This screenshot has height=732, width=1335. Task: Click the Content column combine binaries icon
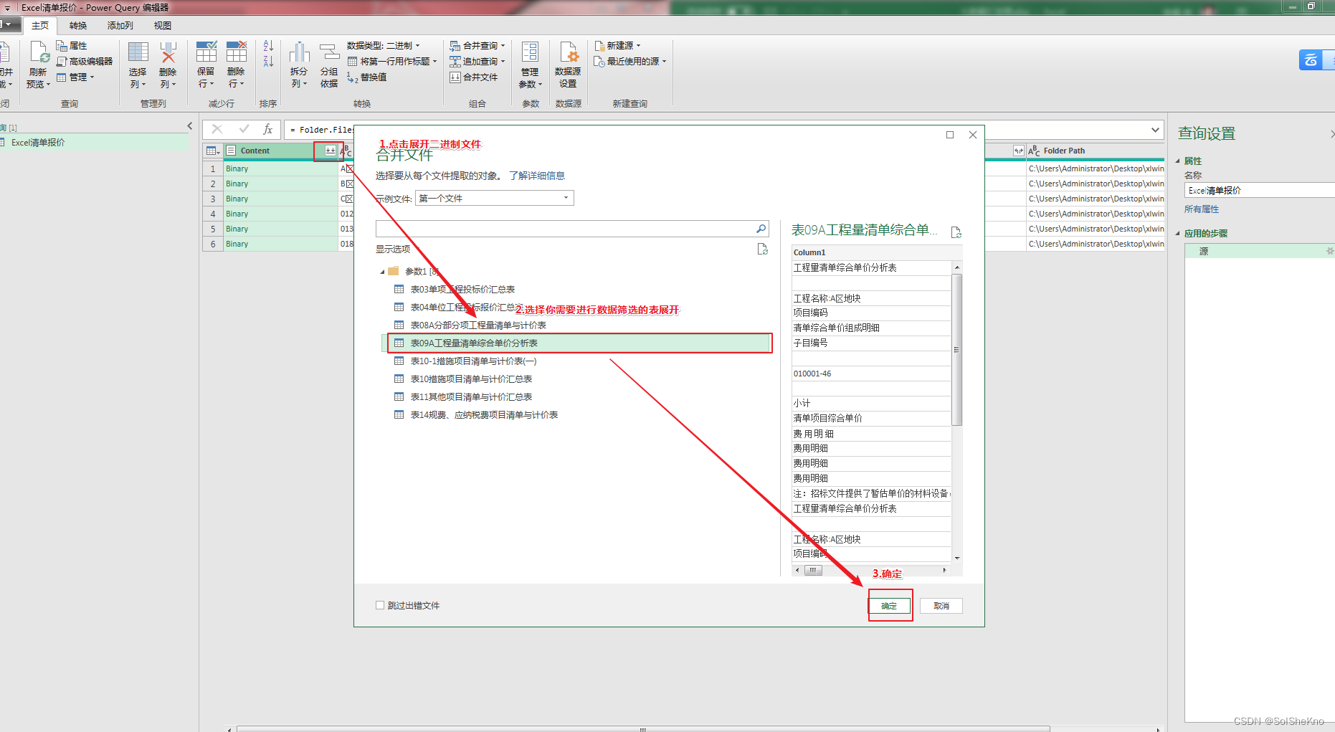coord(330,151)
